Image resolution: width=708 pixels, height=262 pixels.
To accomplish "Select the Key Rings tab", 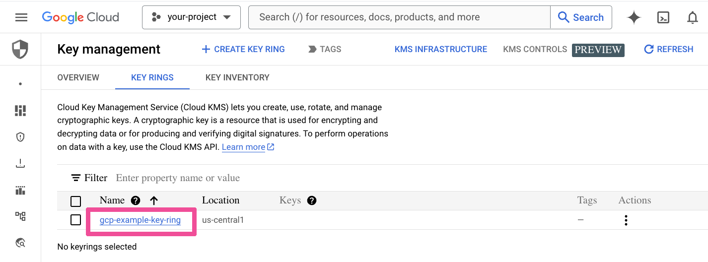I will pyautogui.click(x=152, y=77).
